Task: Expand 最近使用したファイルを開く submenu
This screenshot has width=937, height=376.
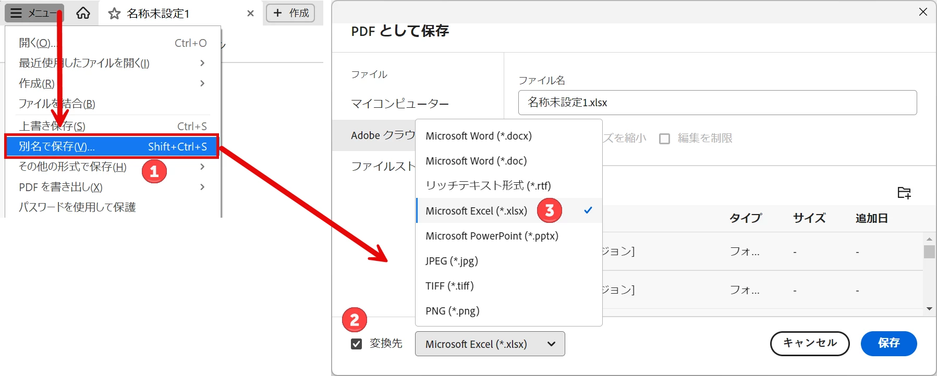Action: (x=113, y=63)
